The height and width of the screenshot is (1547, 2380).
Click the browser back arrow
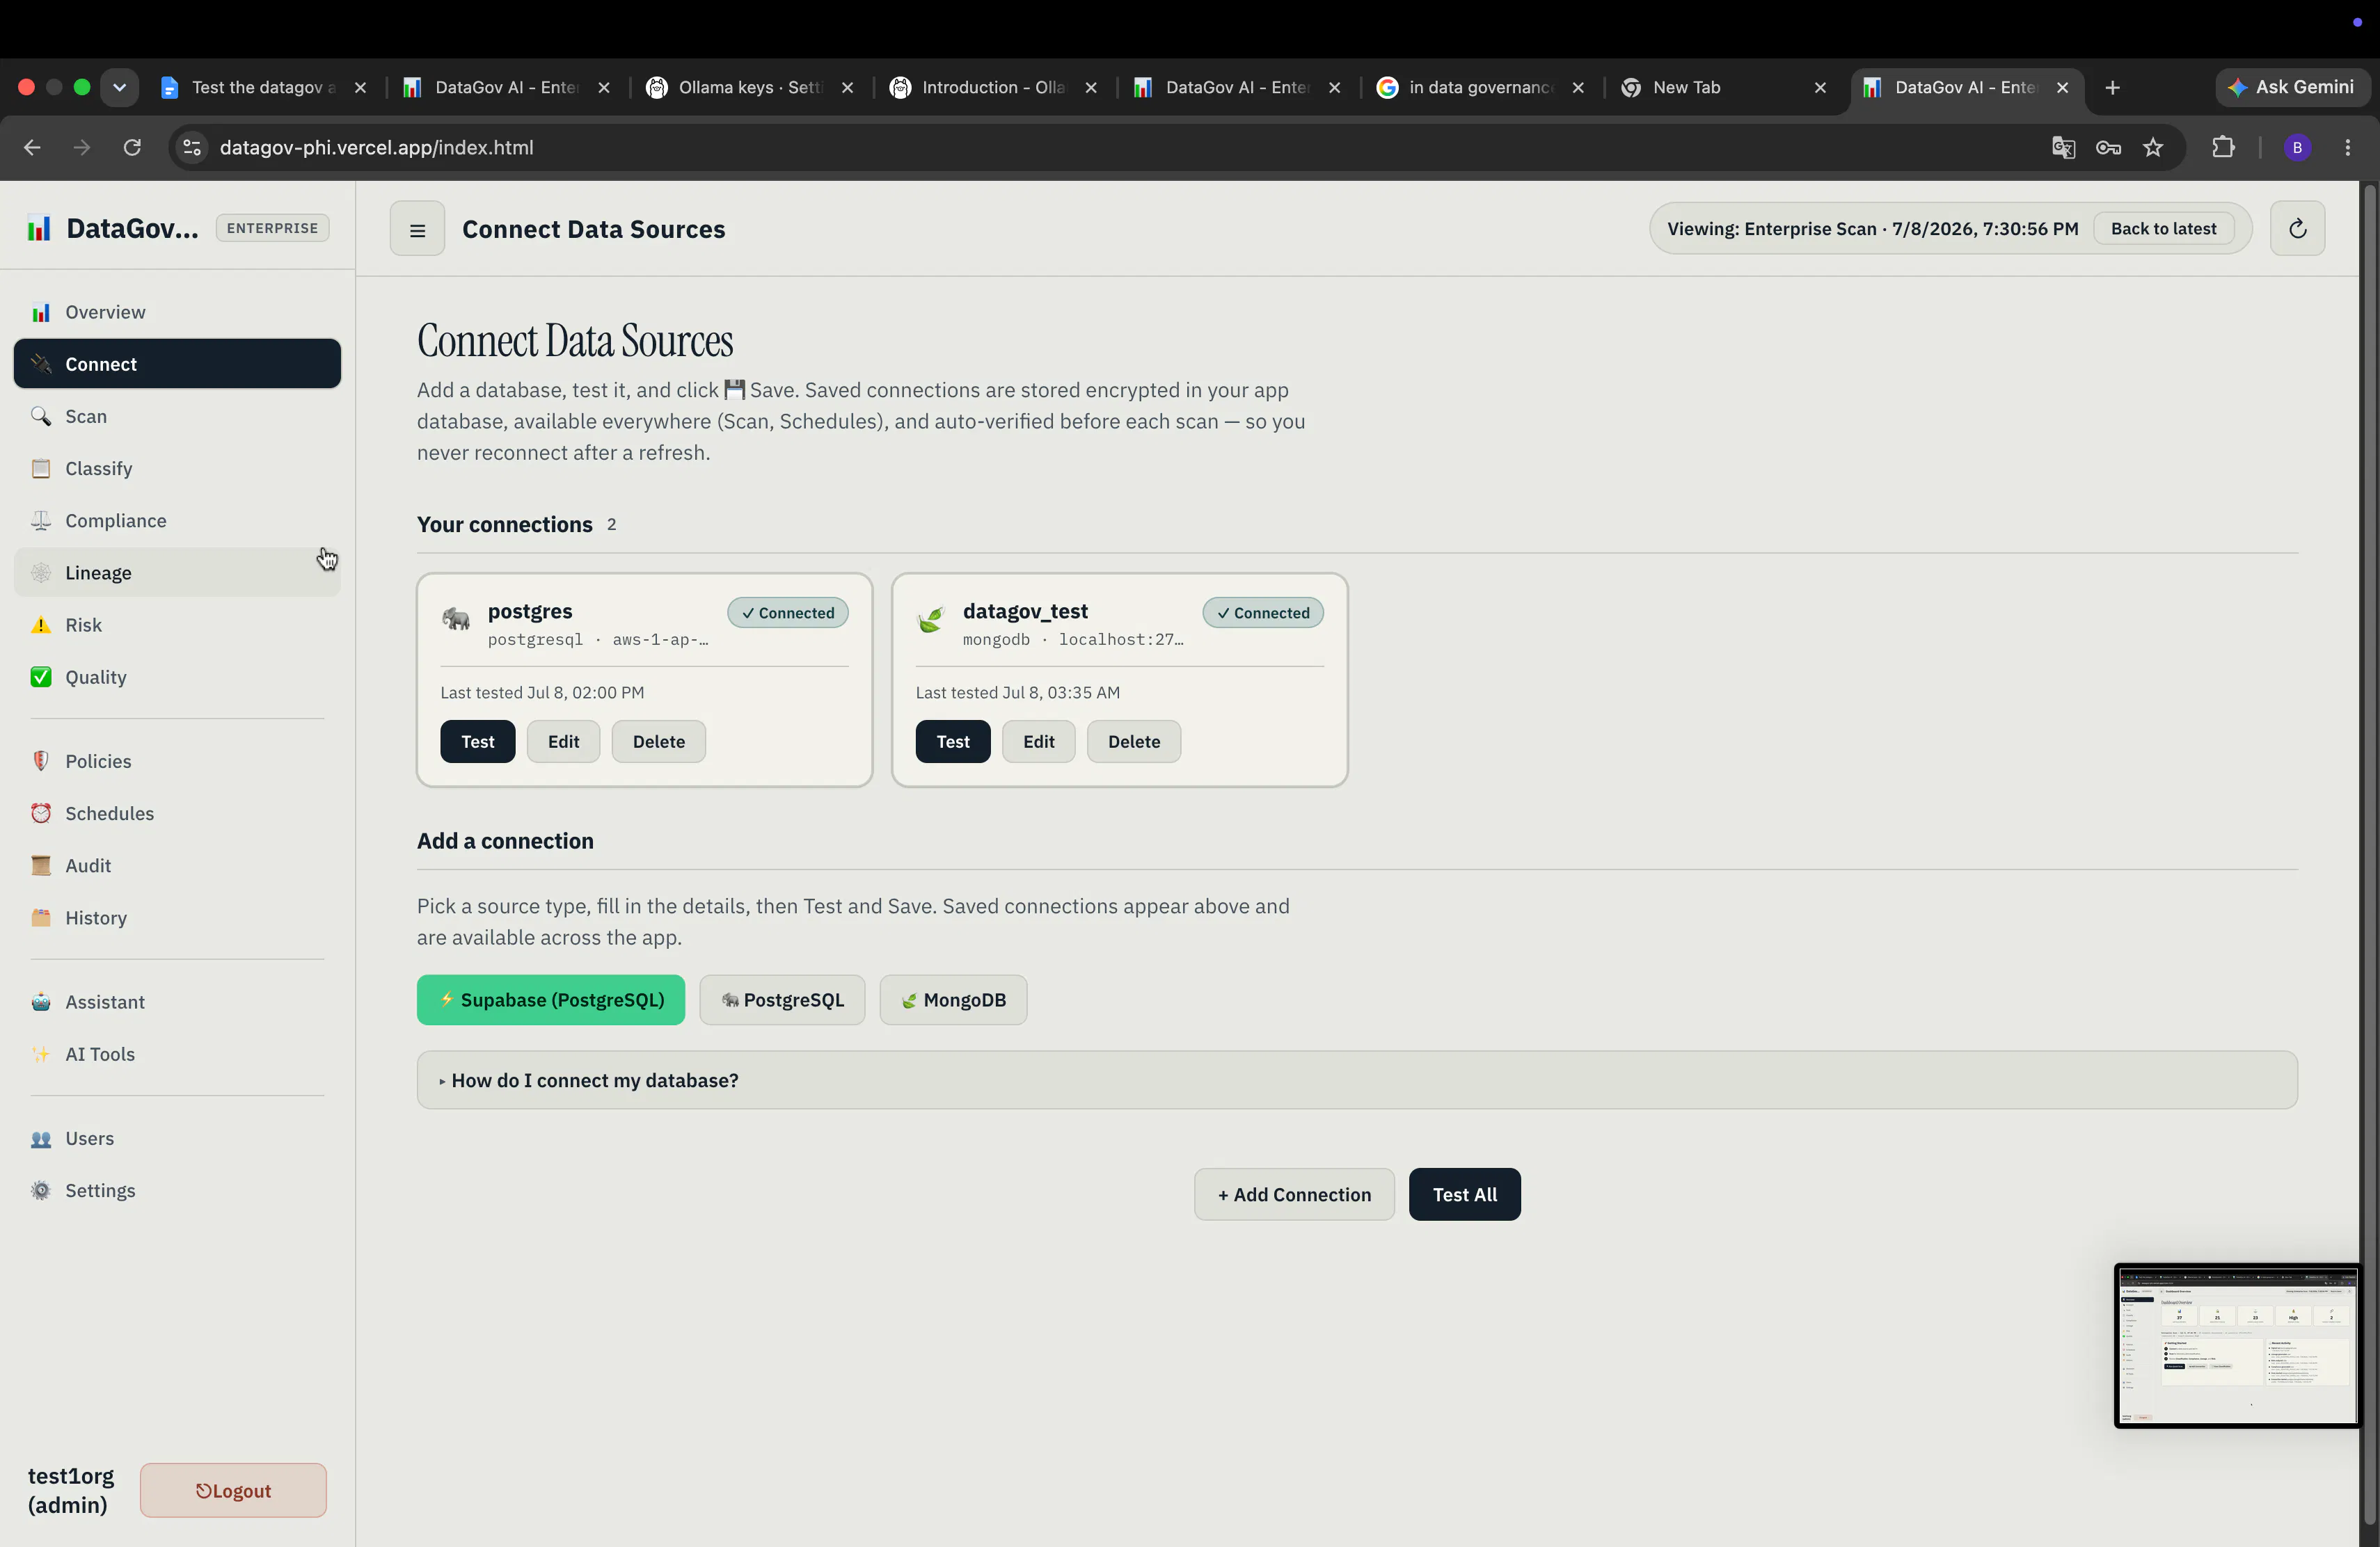pos(32,147)
